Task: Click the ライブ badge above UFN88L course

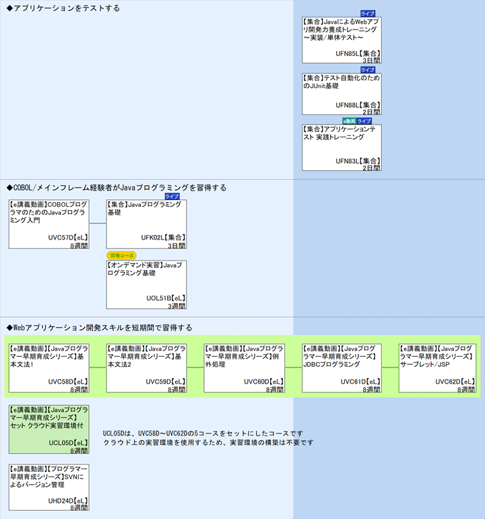Action: tap(368, 70)
